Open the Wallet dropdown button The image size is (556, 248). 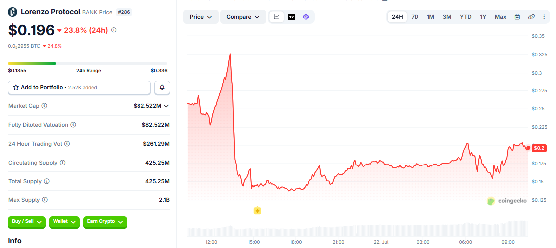pos(64,222)
